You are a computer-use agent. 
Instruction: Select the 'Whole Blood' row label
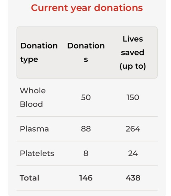pos(33,97)
